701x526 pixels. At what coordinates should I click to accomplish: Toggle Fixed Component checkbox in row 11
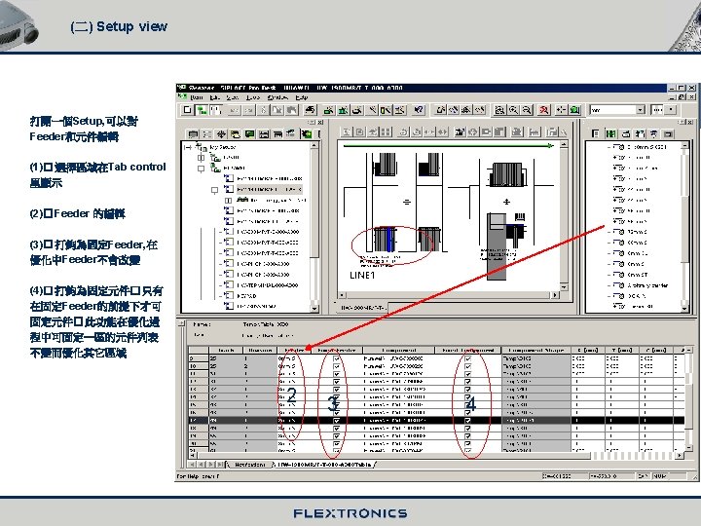click(468, 374)
